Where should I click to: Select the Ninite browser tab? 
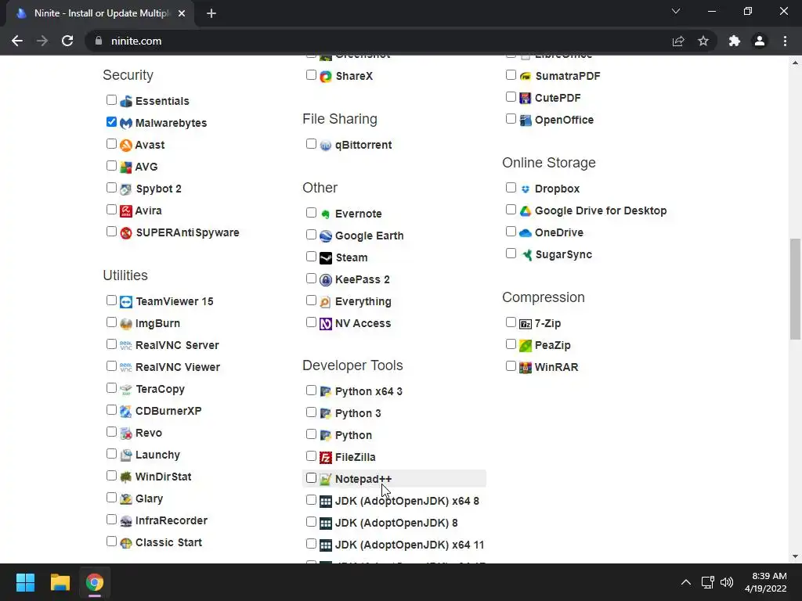click(100, 13)
